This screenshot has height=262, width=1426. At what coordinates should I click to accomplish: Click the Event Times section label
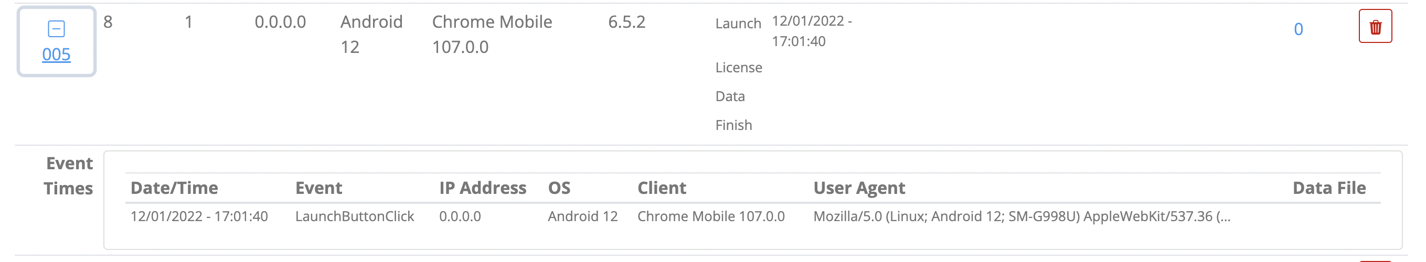69,176
